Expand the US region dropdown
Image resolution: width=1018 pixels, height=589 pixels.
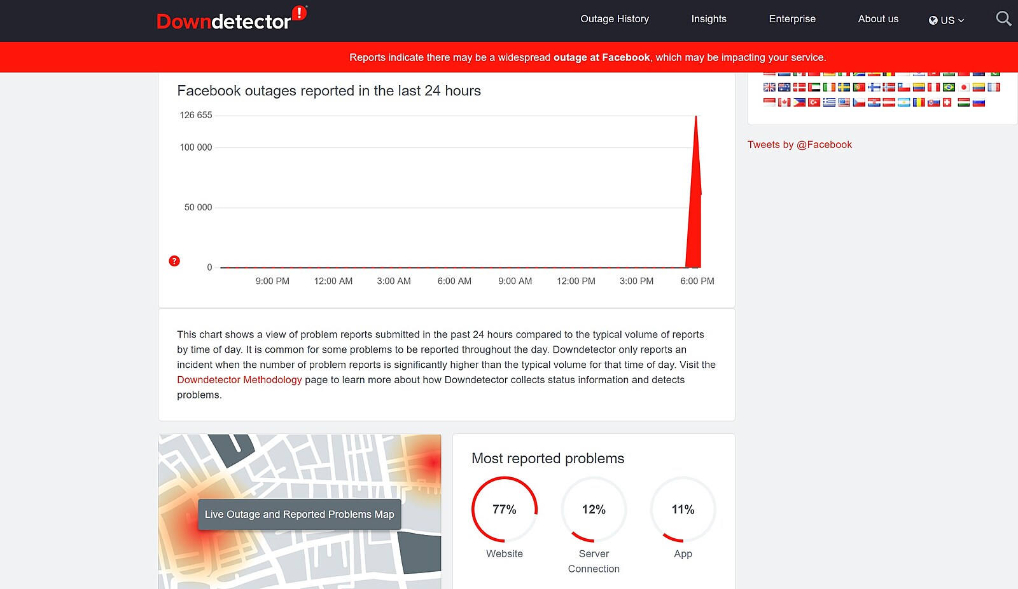(946, 20)
